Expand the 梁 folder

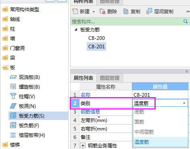click(5, 58)
